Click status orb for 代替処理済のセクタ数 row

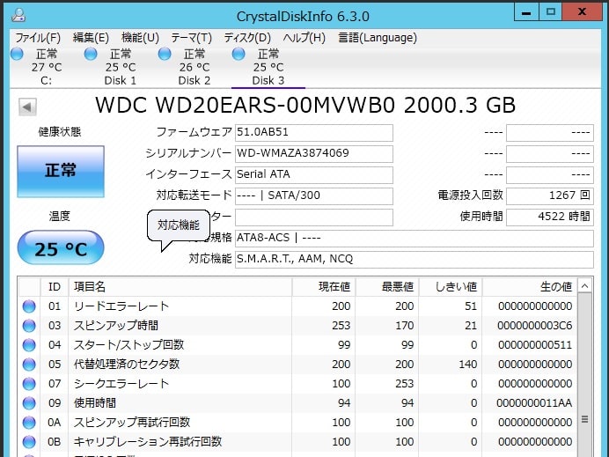pos(29,365)
